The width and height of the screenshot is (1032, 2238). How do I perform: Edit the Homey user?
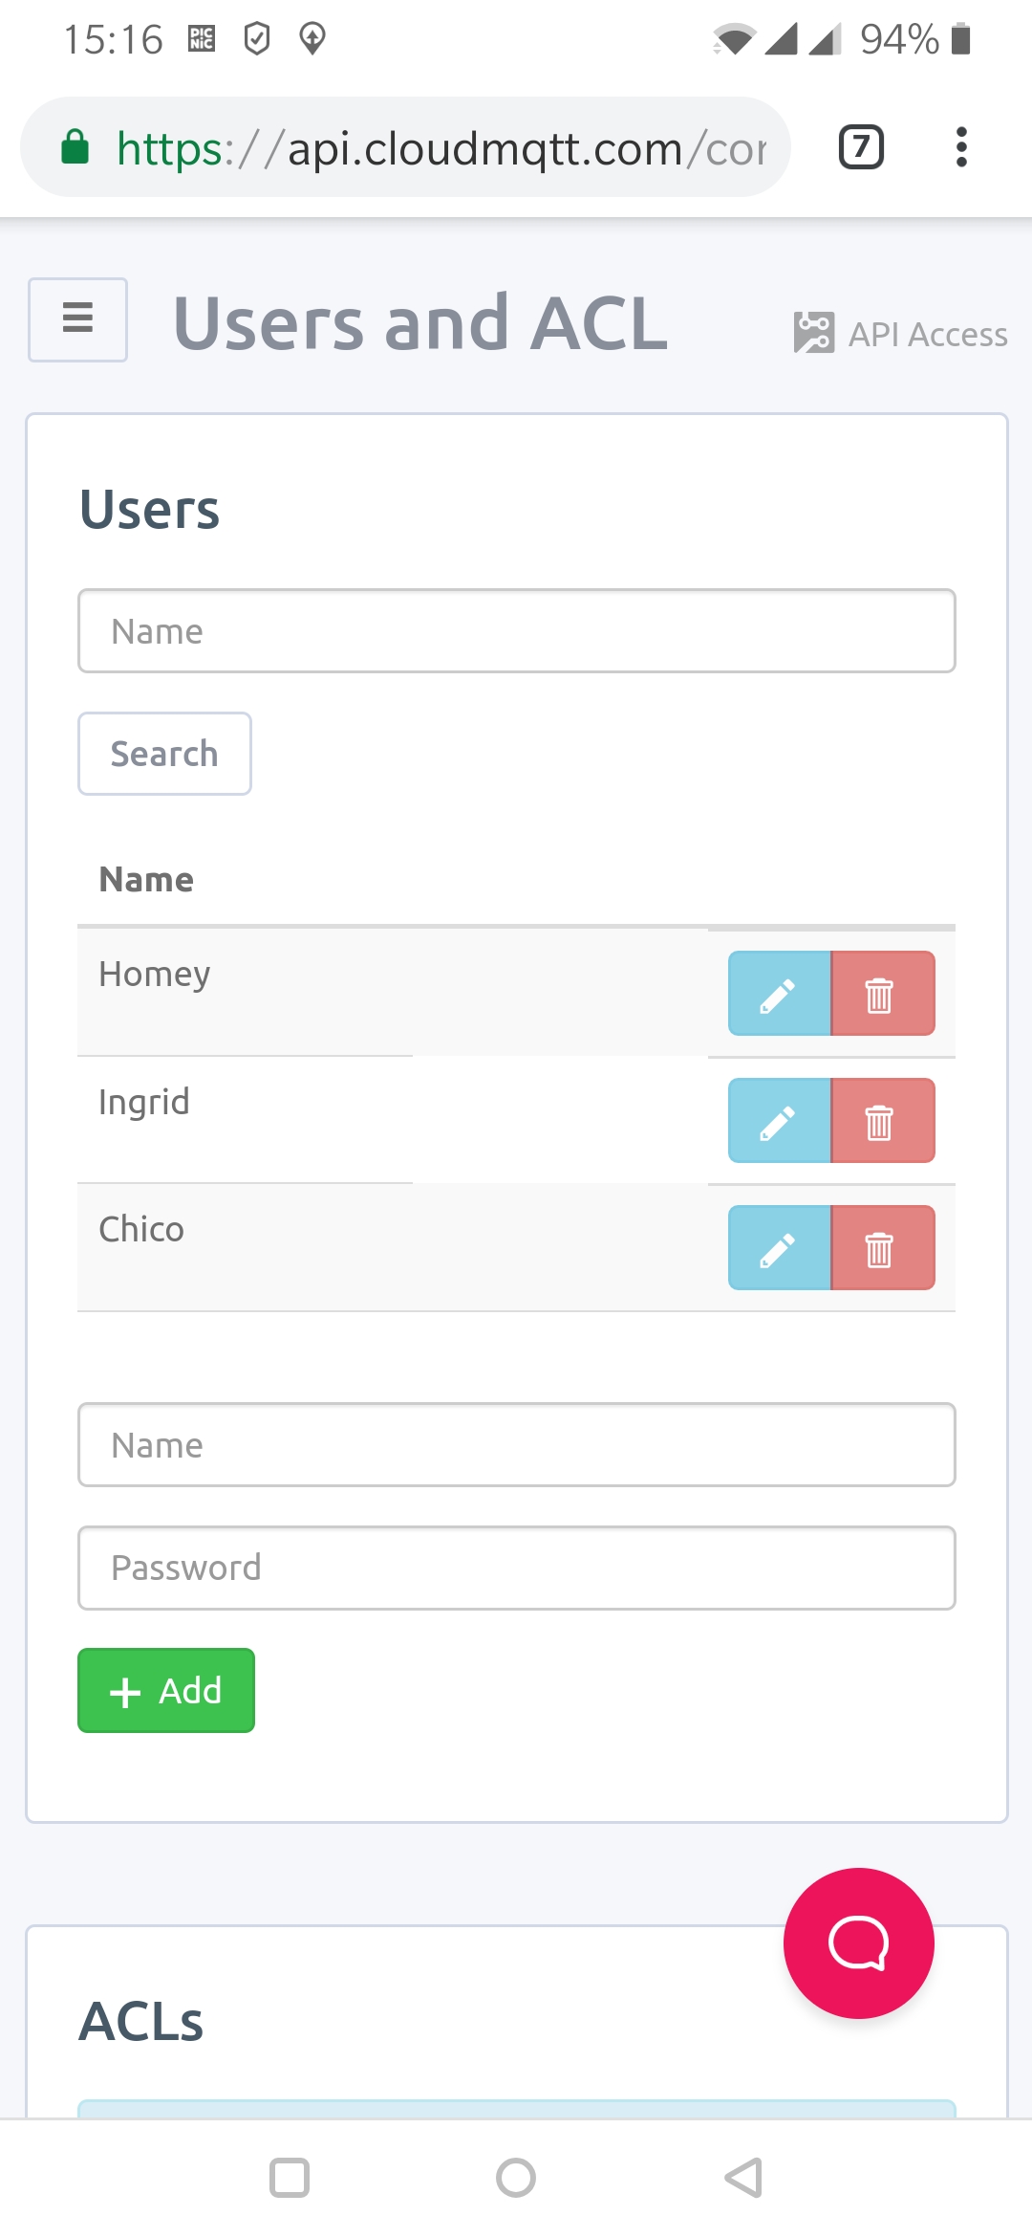pyautogui.click(x=779, y=994)
